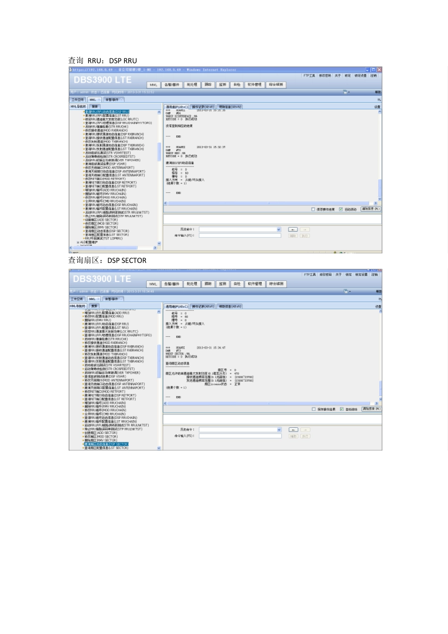Expand the ALD配置维护 tree node
The image size is (448, 634).
pyautogui.click(x=78, y=242)
